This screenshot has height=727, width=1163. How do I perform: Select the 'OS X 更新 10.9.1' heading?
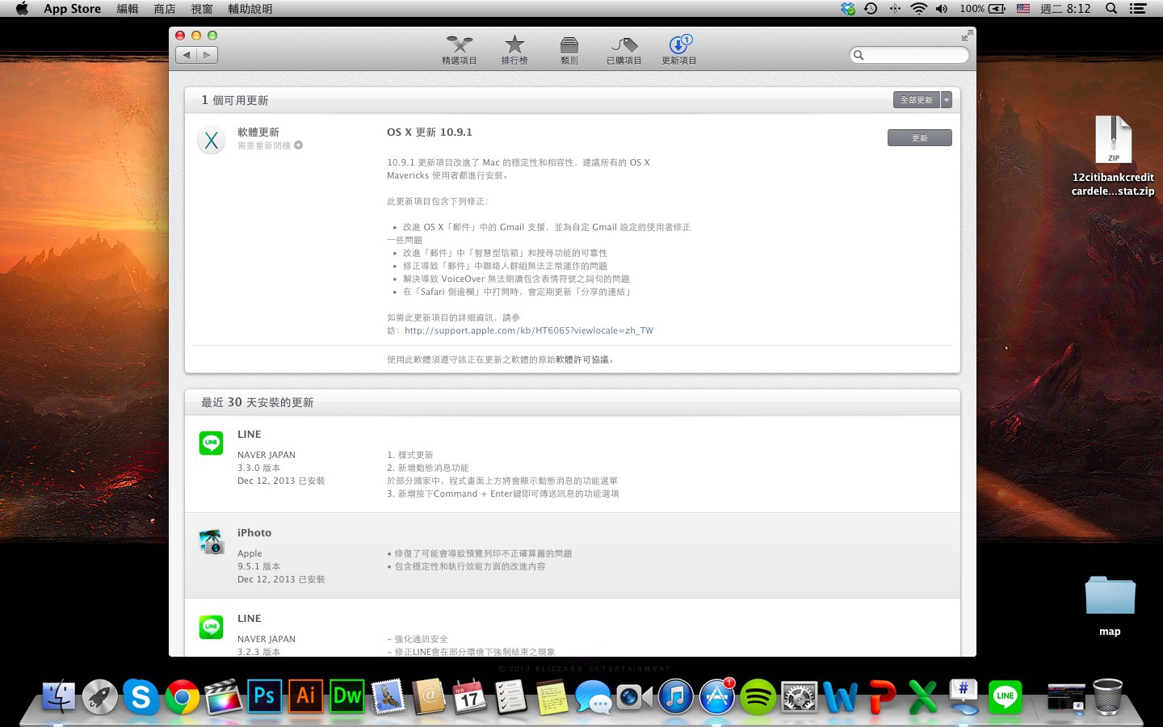click(x=430, y=132)
